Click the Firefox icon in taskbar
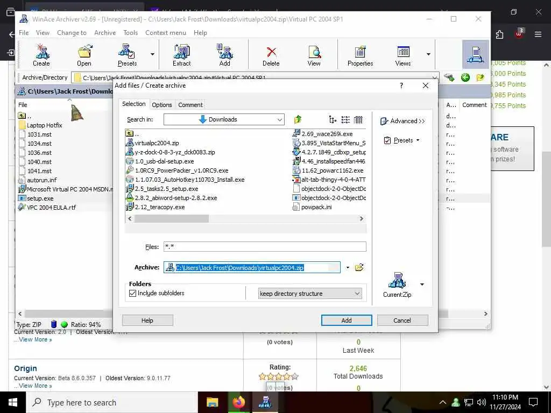551x413 pixels. point(239,402)
